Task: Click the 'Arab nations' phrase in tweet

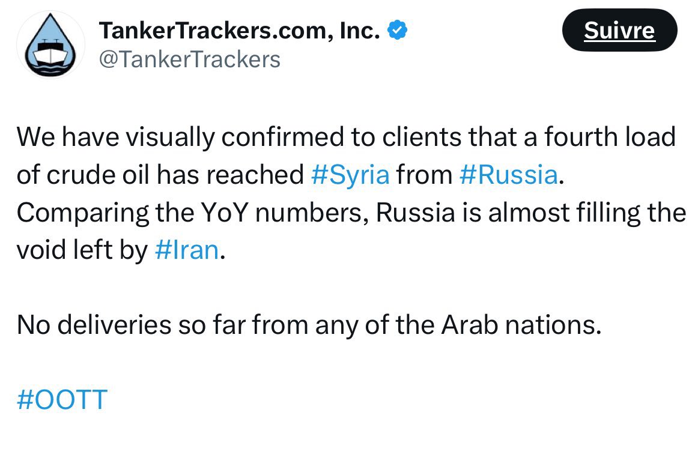Action: (521, 325)
